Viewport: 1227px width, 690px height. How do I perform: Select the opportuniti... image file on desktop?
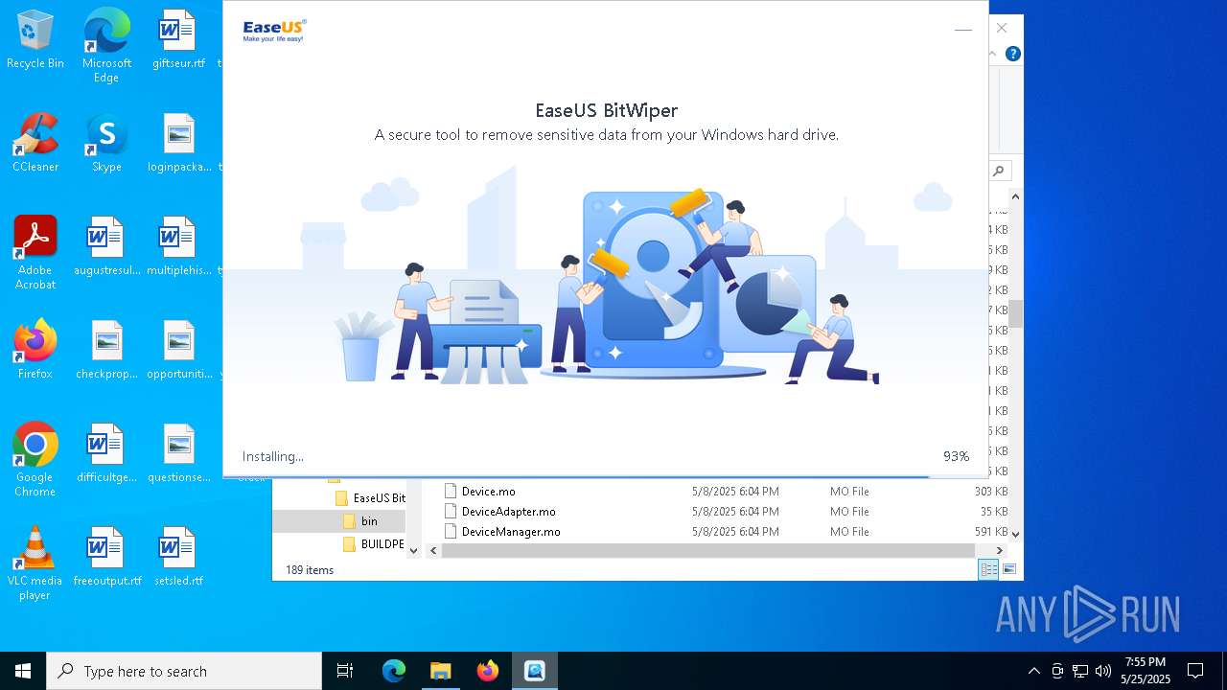(178, 350)
